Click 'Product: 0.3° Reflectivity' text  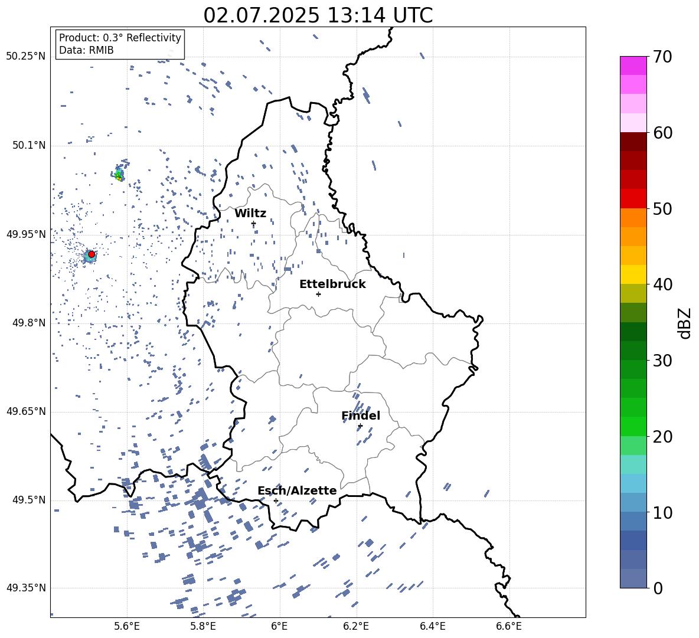pos(120,37)
